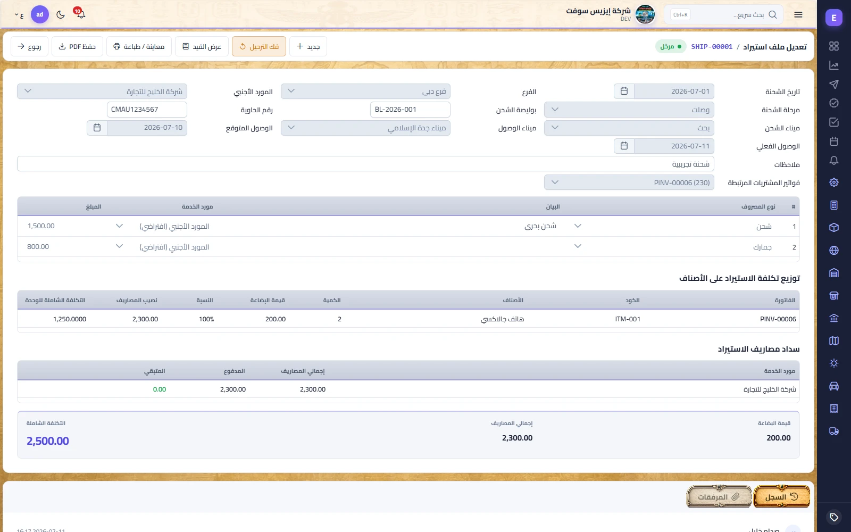
Task: Open calendar picker for الوصول الفعلي date
Action: click(624, 146)
